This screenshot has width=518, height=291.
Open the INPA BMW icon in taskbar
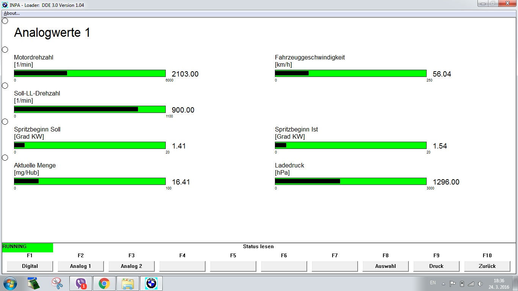151,283
